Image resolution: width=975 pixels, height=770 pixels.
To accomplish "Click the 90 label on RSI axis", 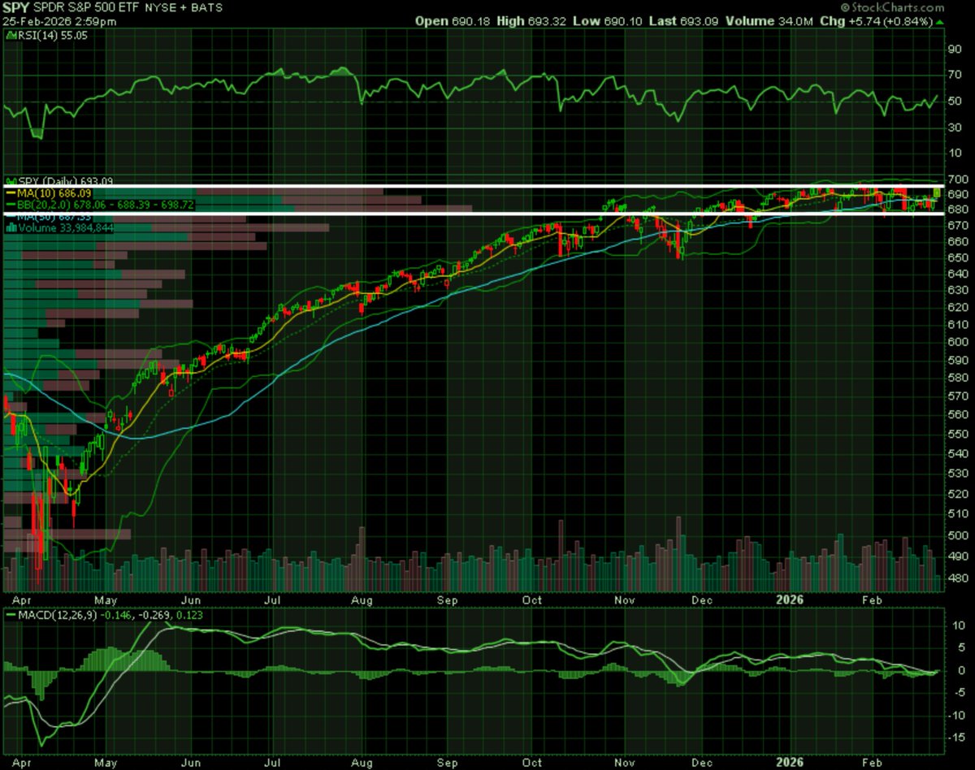I will 955,49.
